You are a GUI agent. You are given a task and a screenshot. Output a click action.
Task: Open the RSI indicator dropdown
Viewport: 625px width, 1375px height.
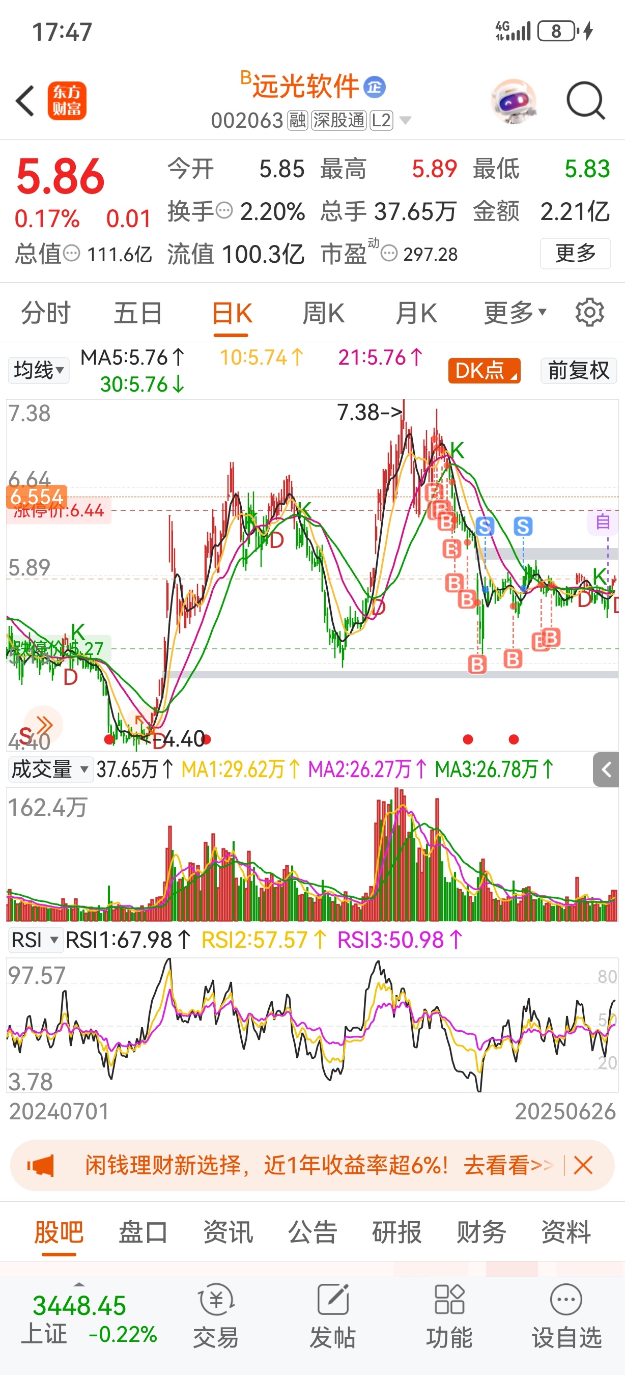point(35,940)
